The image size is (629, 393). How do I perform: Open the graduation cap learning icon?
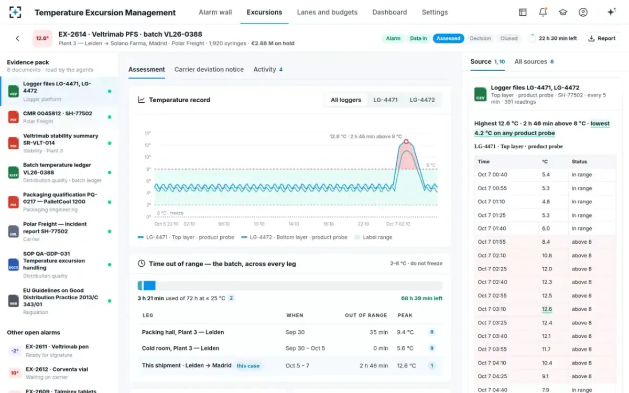tap(563, 12)
